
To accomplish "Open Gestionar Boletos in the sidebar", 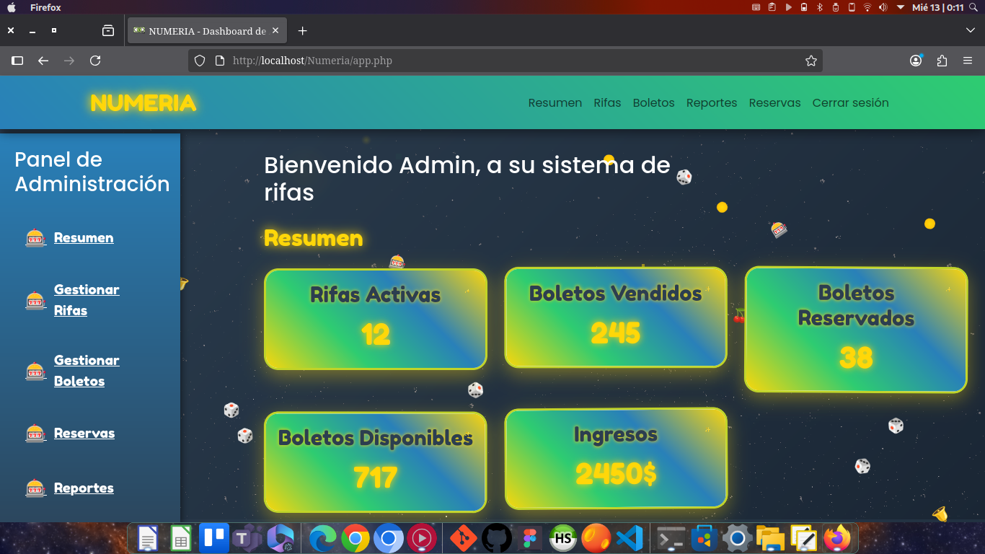I will (87, 371).
